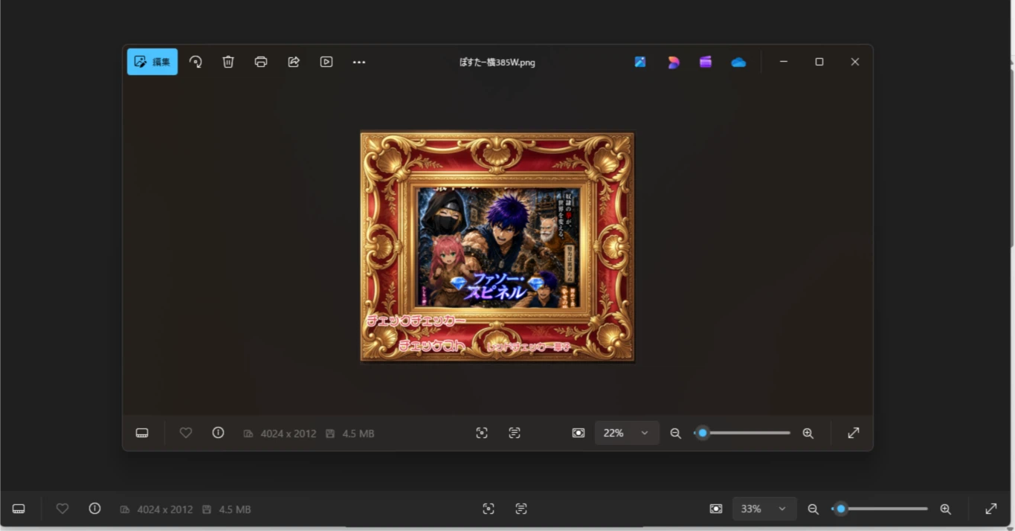1015x531 pixels.
Task: Start visual search in background window
Action: 489,509
